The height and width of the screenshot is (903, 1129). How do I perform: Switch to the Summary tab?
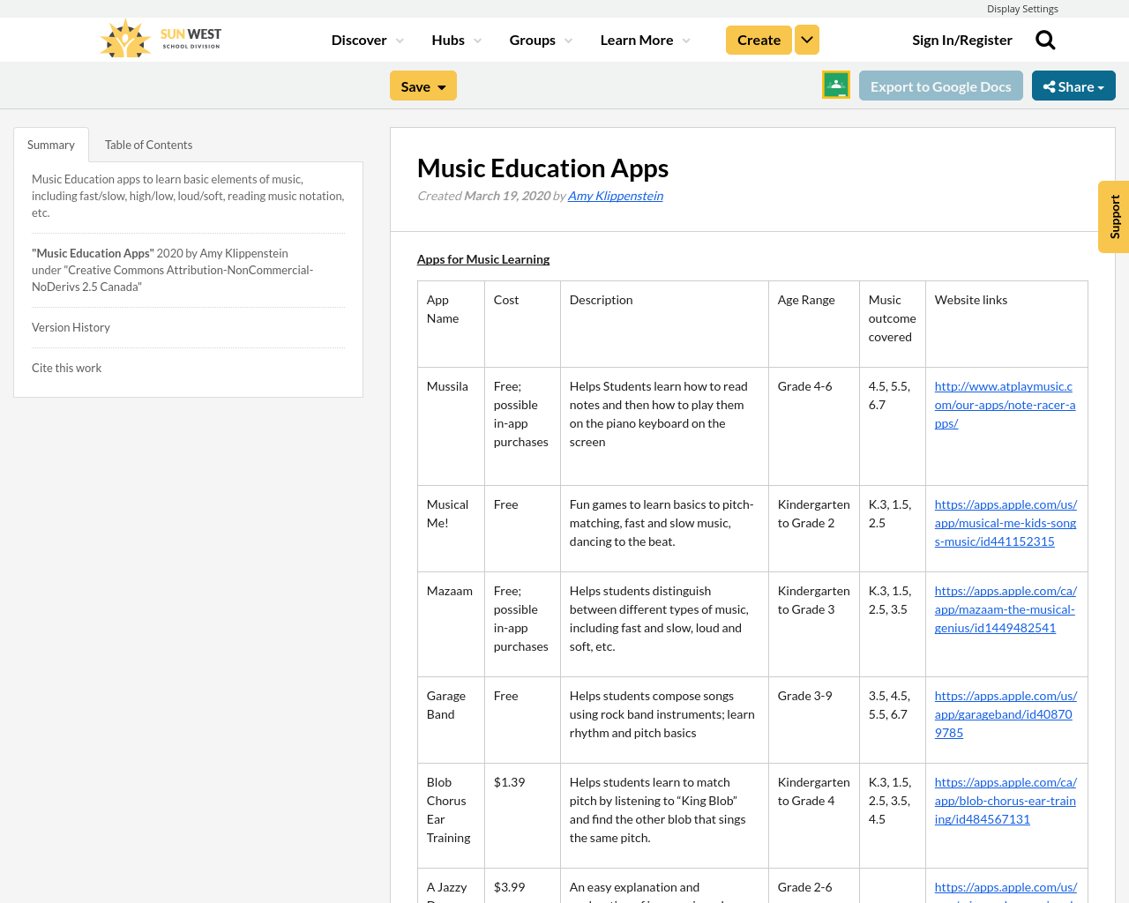[x=51, y=145]
